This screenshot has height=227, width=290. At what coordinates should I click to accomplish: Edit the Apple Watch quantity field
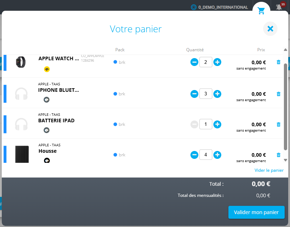(x=206, y=62)
